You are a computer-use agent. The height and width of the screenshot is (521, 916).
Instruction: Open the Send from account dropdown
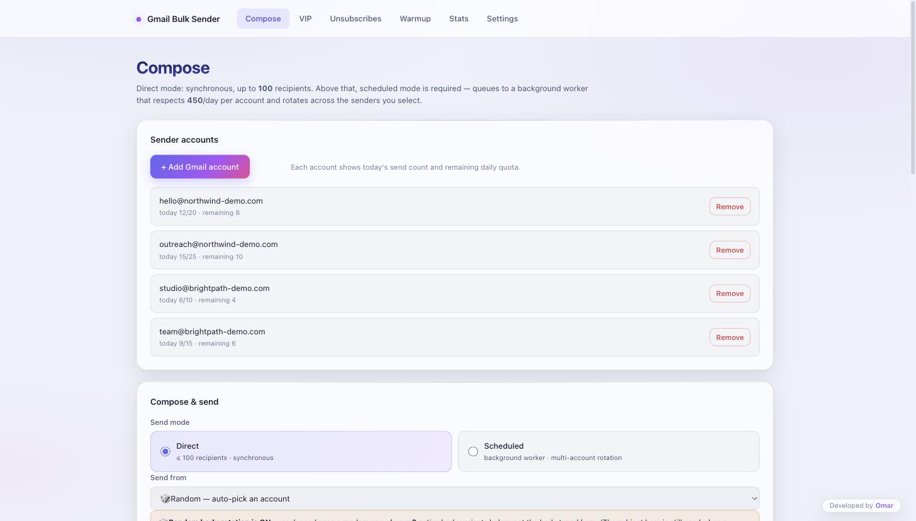455,498
